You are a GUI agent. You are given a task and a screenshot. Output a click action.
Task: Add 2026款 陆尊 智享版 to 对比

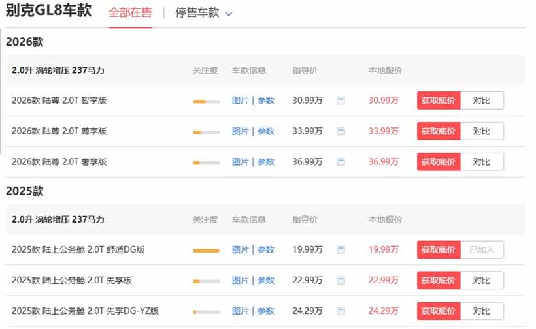click(x=482, y=101)
